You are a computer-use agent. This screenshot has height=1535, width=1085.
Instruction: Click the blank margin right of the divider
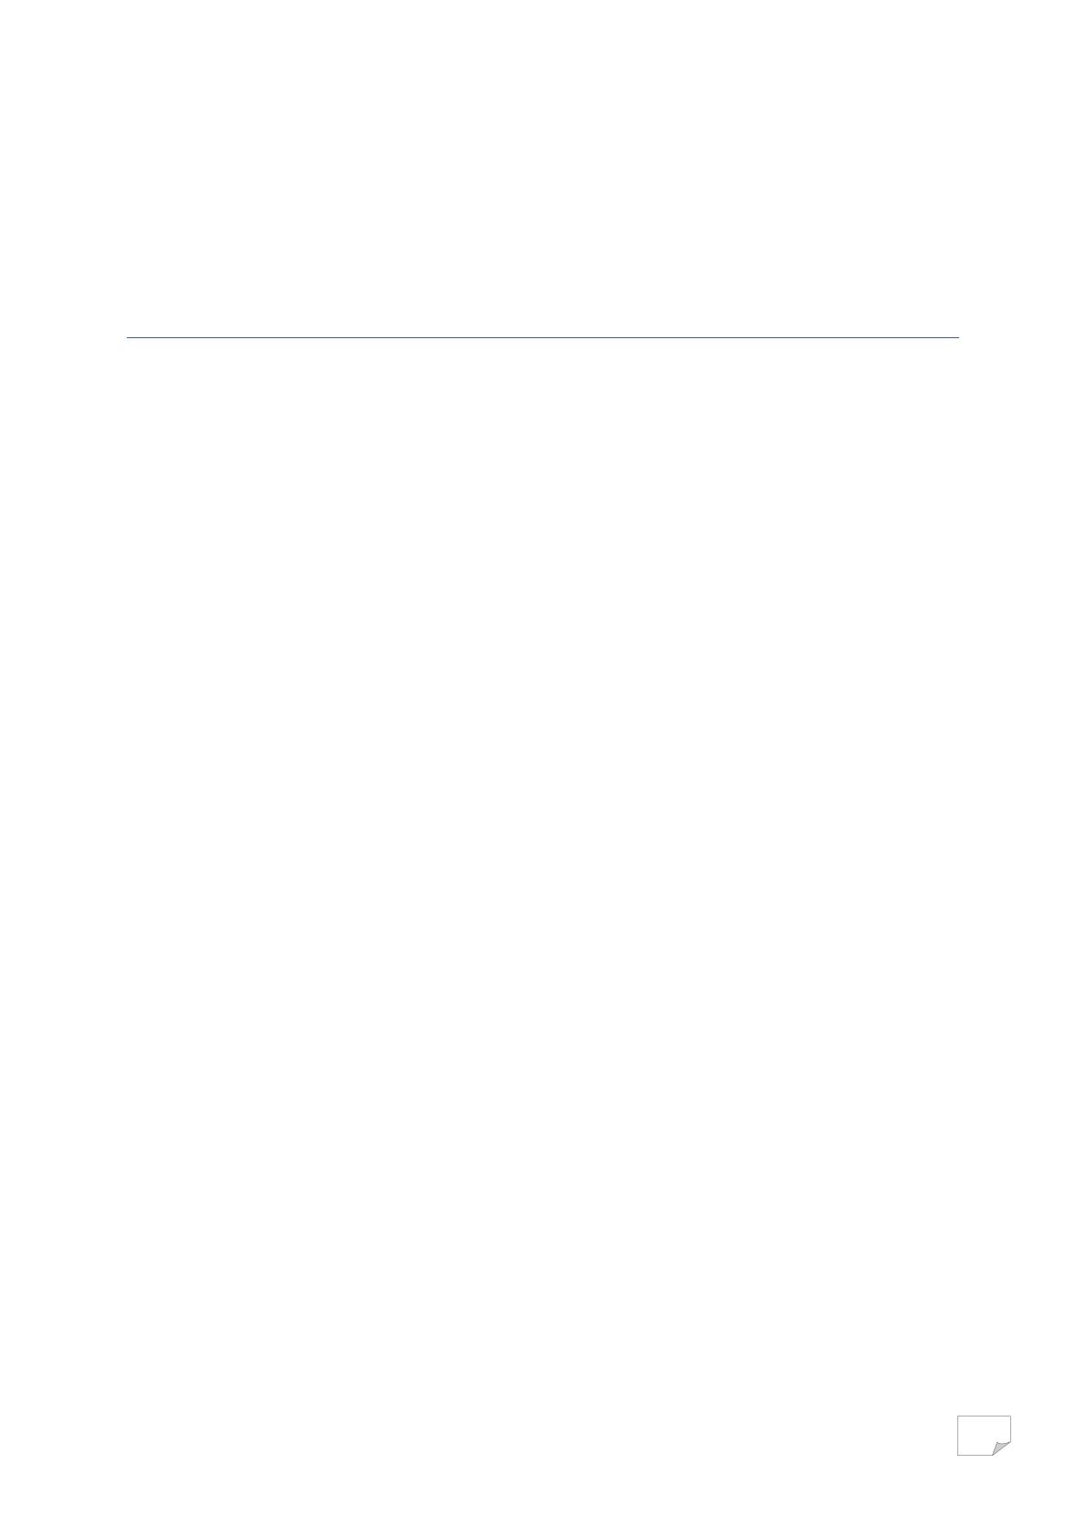click(1022, 337)
